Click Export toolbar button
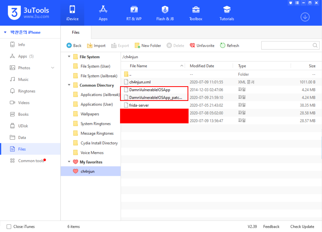 [120, 45]
